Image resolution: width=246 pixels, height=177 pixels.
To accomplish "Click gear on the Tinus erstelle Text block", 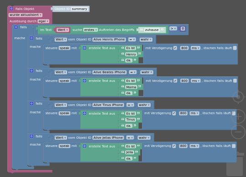I will pos(84,113).
